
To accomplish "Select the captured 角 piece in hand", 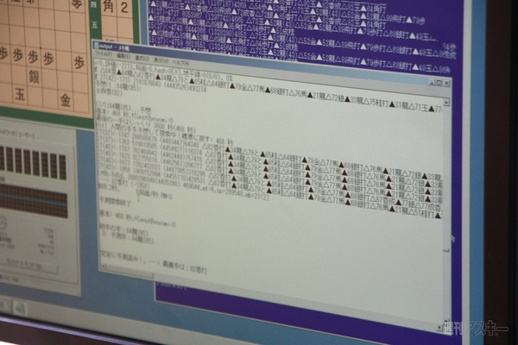I will [x=109, y=6].
